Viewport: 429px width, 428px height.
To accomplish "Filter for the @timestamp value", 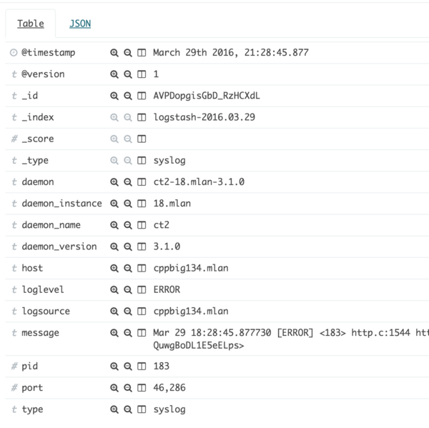I will [x=114, y=53].
